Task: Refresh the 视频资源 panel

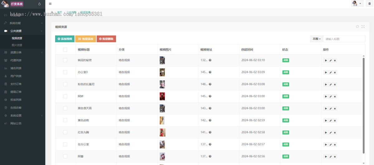Action: 357,27
